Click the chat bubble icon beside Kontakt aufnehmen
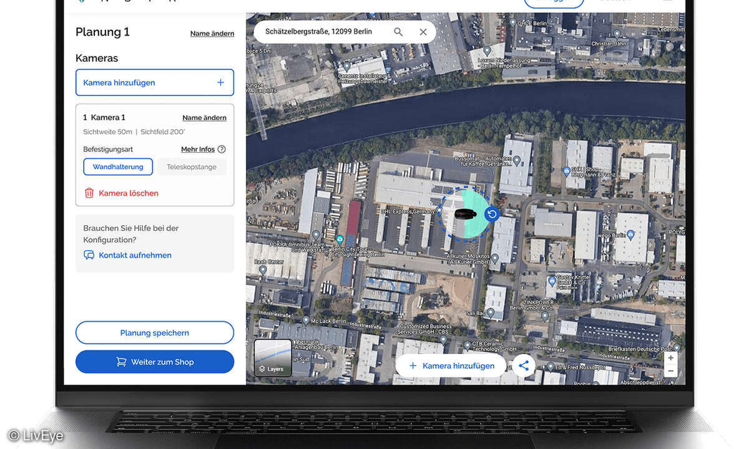Image resolution: width=749 pixels, height=449 pixels. pyautogui.click(x=89, y=255)
